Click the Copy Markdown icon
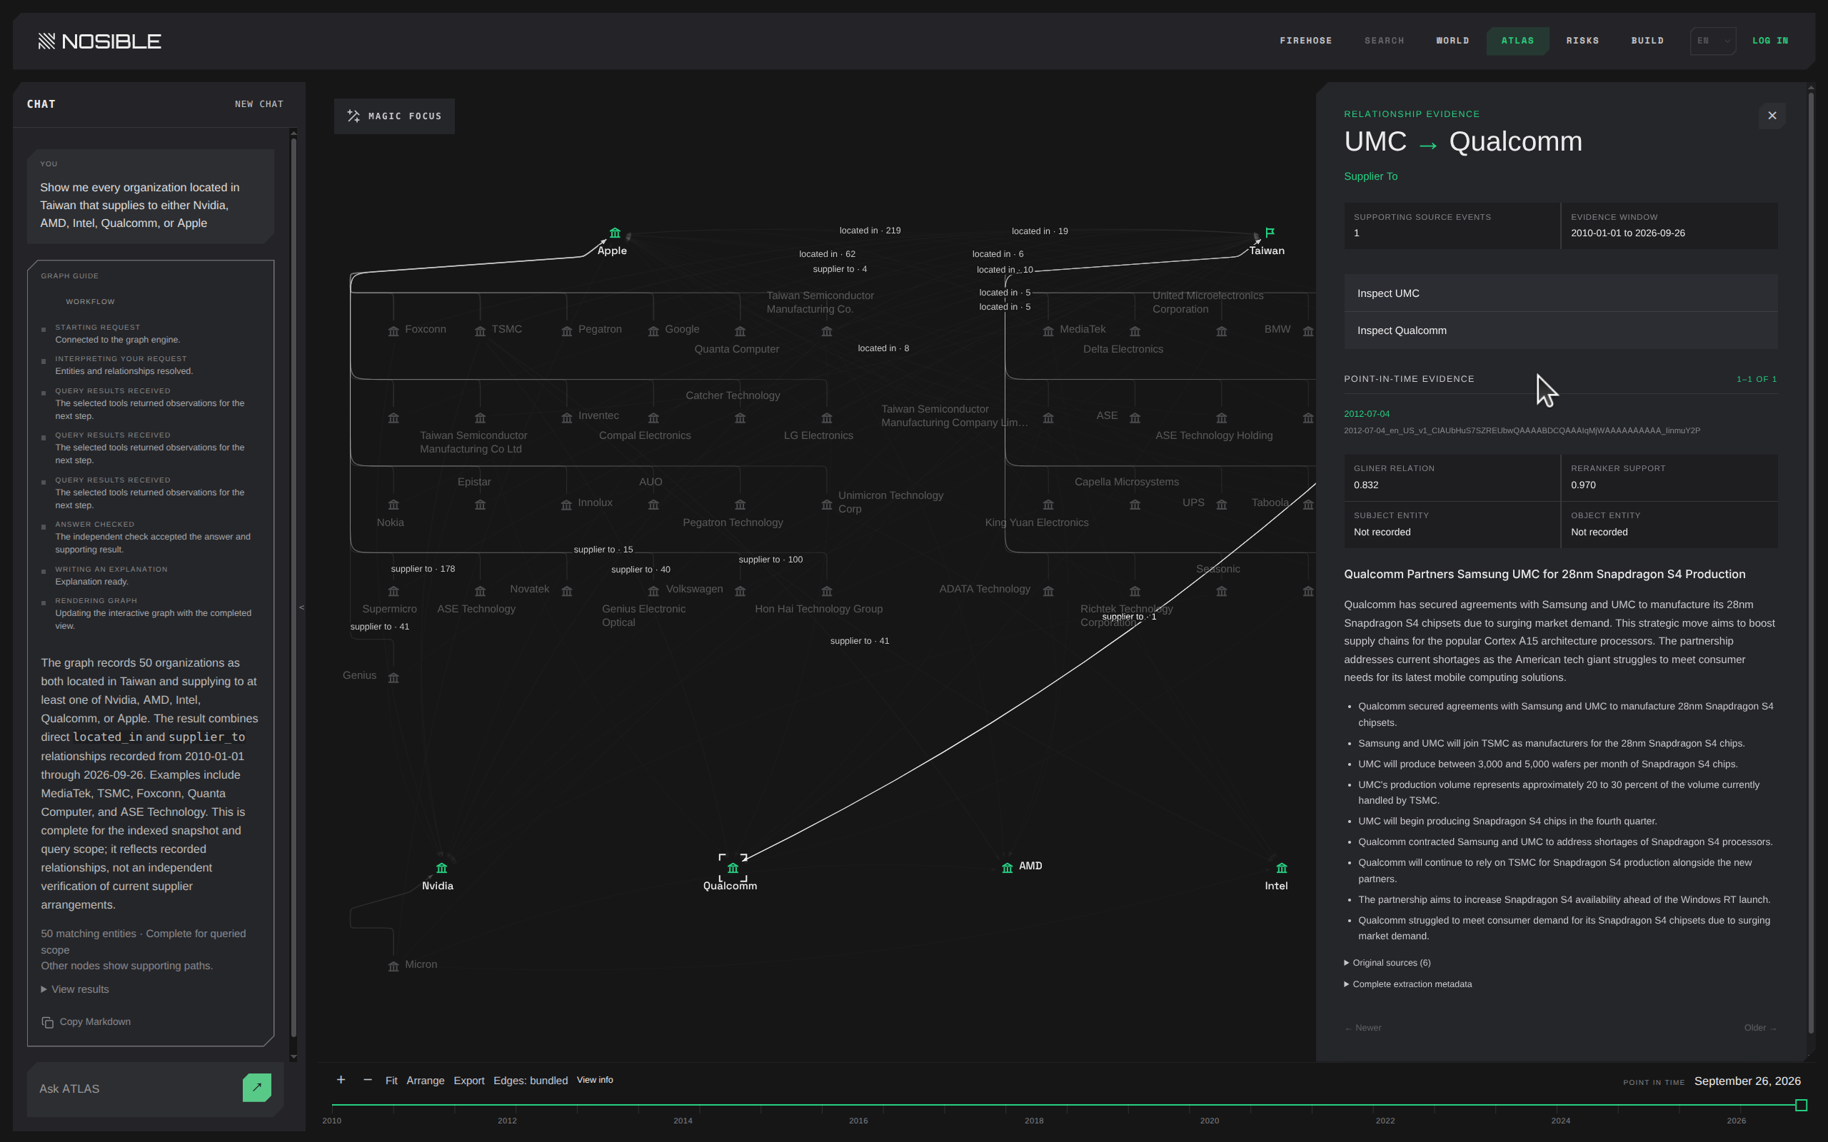 48,1023
